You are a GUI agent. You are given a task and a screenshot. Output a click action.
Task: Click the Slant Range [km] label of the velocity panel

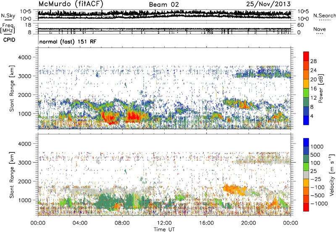[x=12, y=175]
